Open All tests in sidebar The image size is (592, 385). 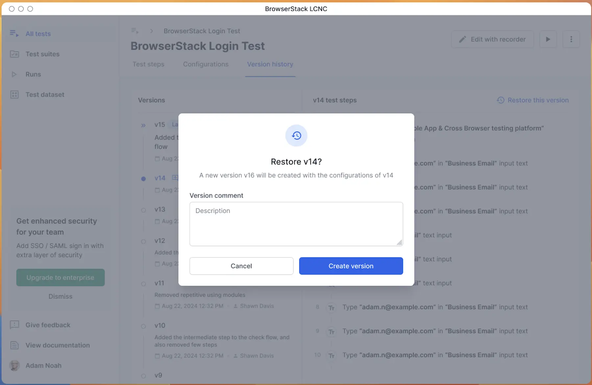(x=38, y=34)
